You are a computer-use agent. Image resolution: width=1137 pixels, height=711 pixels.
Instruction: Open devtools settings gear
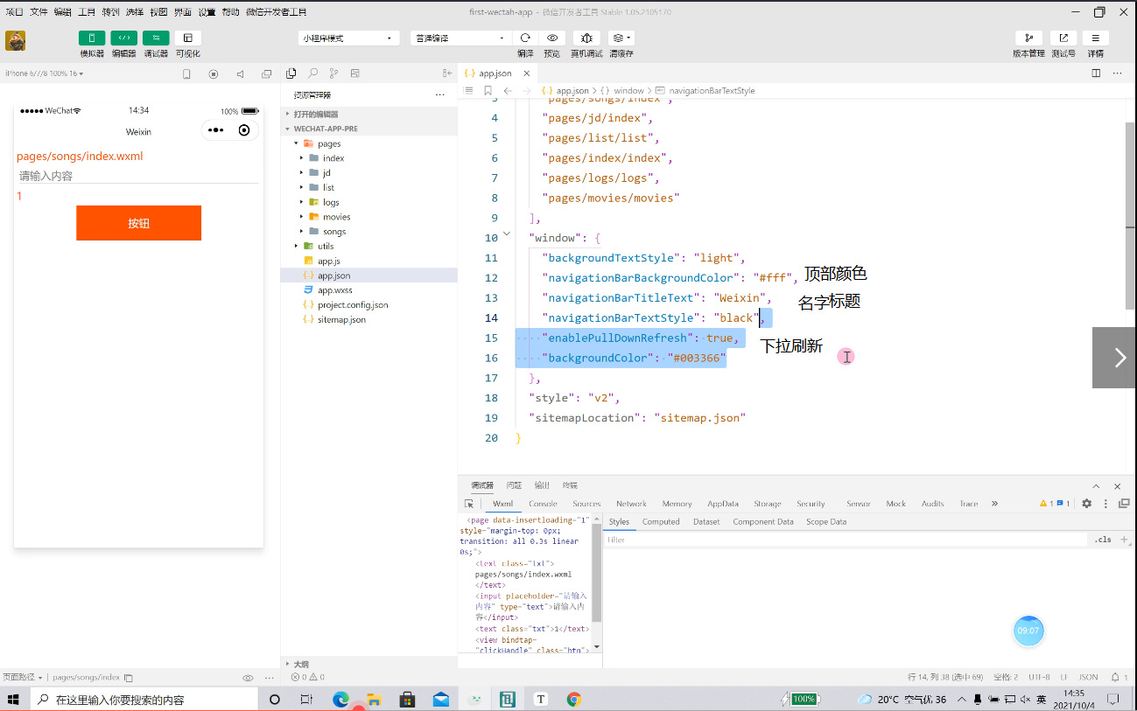point(1086,504)
